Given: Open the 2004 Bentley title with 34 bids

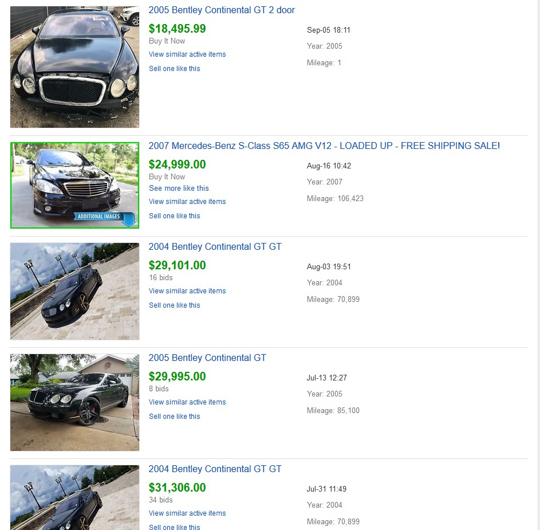Looking at the screenshot, I should pyautogui.click(x=215, y=469).
